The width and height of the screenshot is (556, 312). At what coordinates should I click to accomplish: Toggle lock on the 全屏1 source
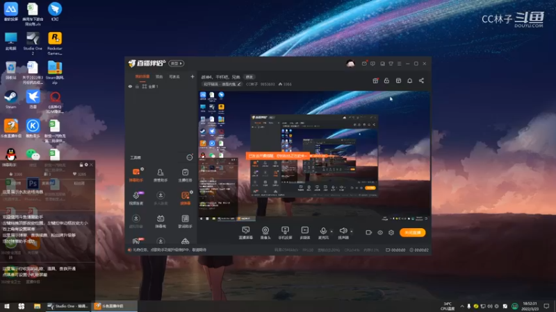[137, 86]
